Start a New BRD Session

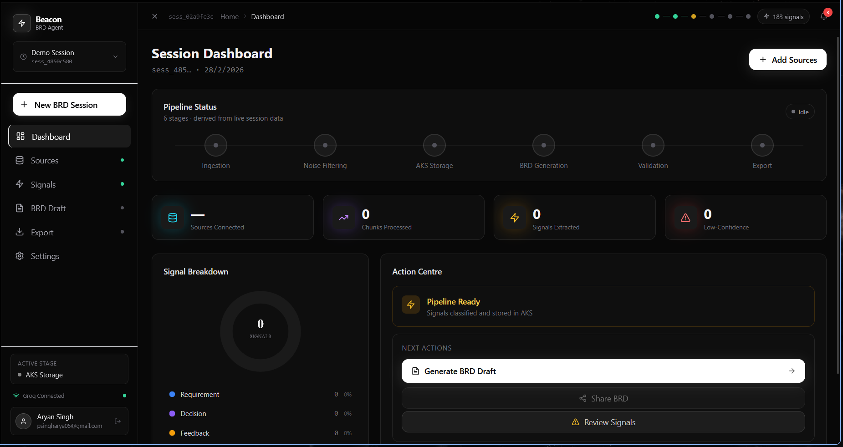point(69,105)
